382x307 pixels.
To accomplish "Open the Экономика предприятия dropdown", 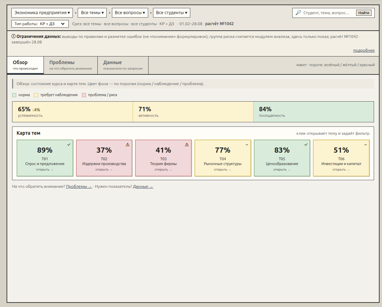I will click(42, 13).
